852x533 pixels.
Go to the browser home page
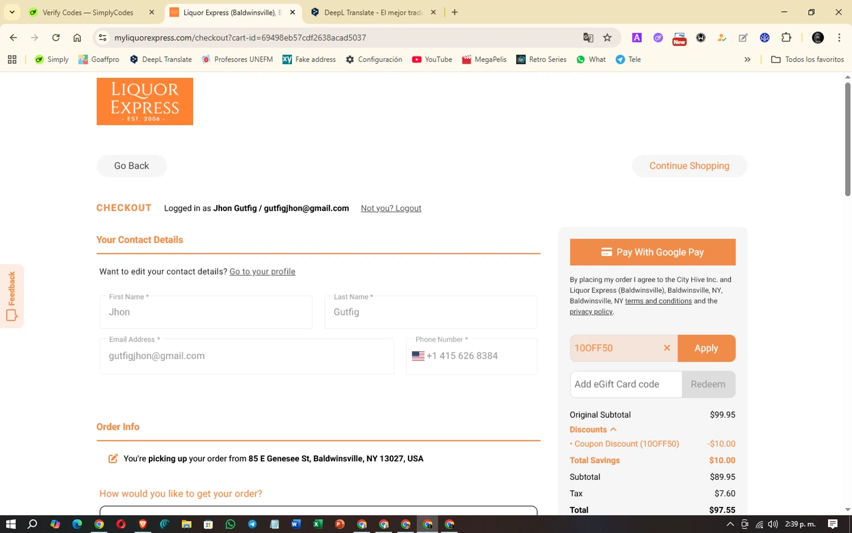pyautogui.click(x=77, y=38)
